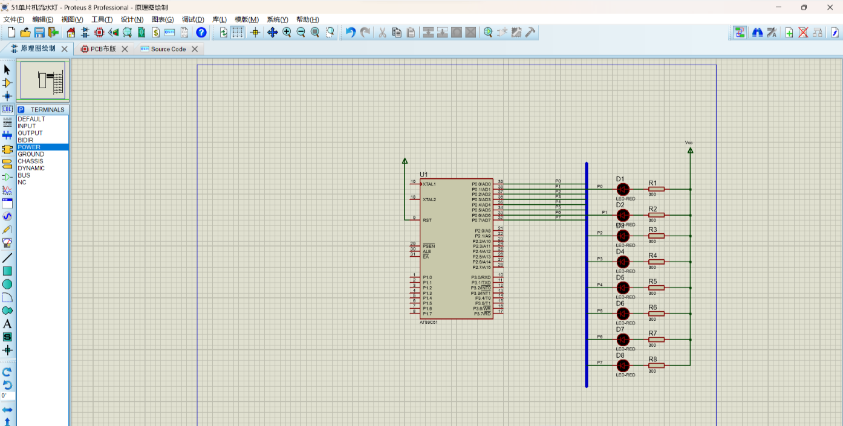Click the Zoom In magnifier icon
843x426 pixels.
287,33
